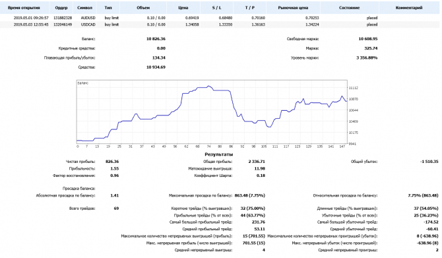Image resolution: width=442 pixels, height=258 pixels.
Task: Click floating profit value 134.34
Action: coord(159,58)
